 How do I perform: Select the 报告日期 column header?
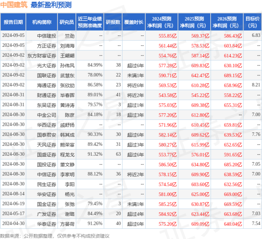click(13, 22)
